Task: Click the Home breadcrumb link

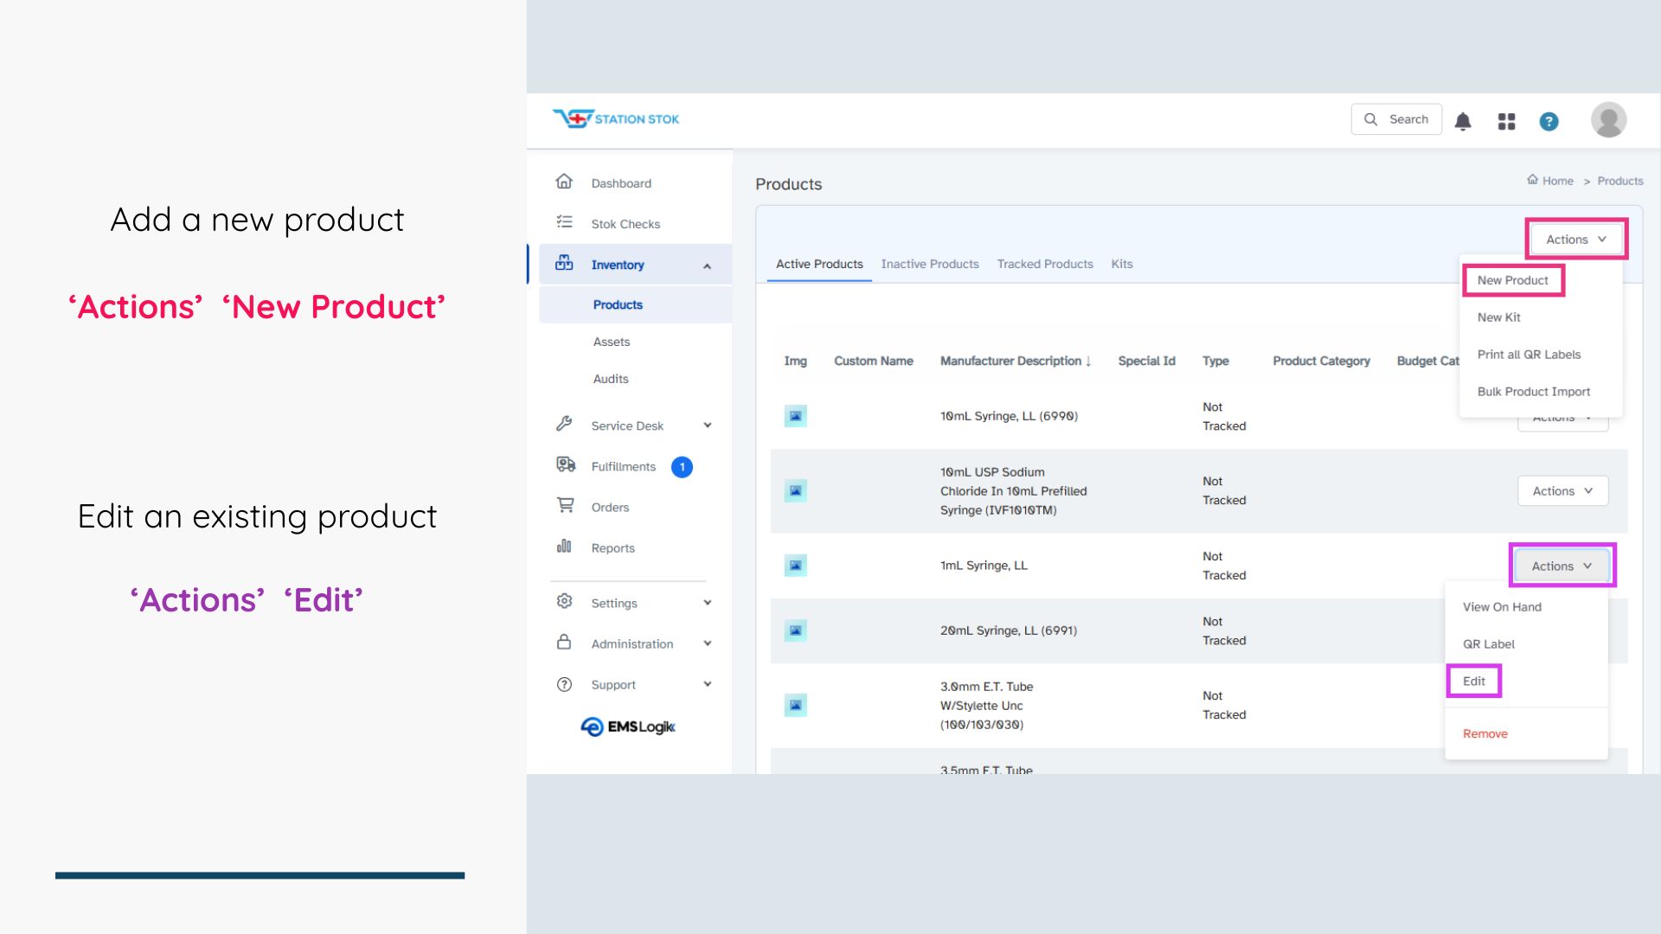Action: [1556, 181]
